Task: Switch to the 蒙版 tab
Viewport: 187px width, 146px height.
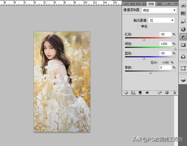Action: click(x=159, y=4)
